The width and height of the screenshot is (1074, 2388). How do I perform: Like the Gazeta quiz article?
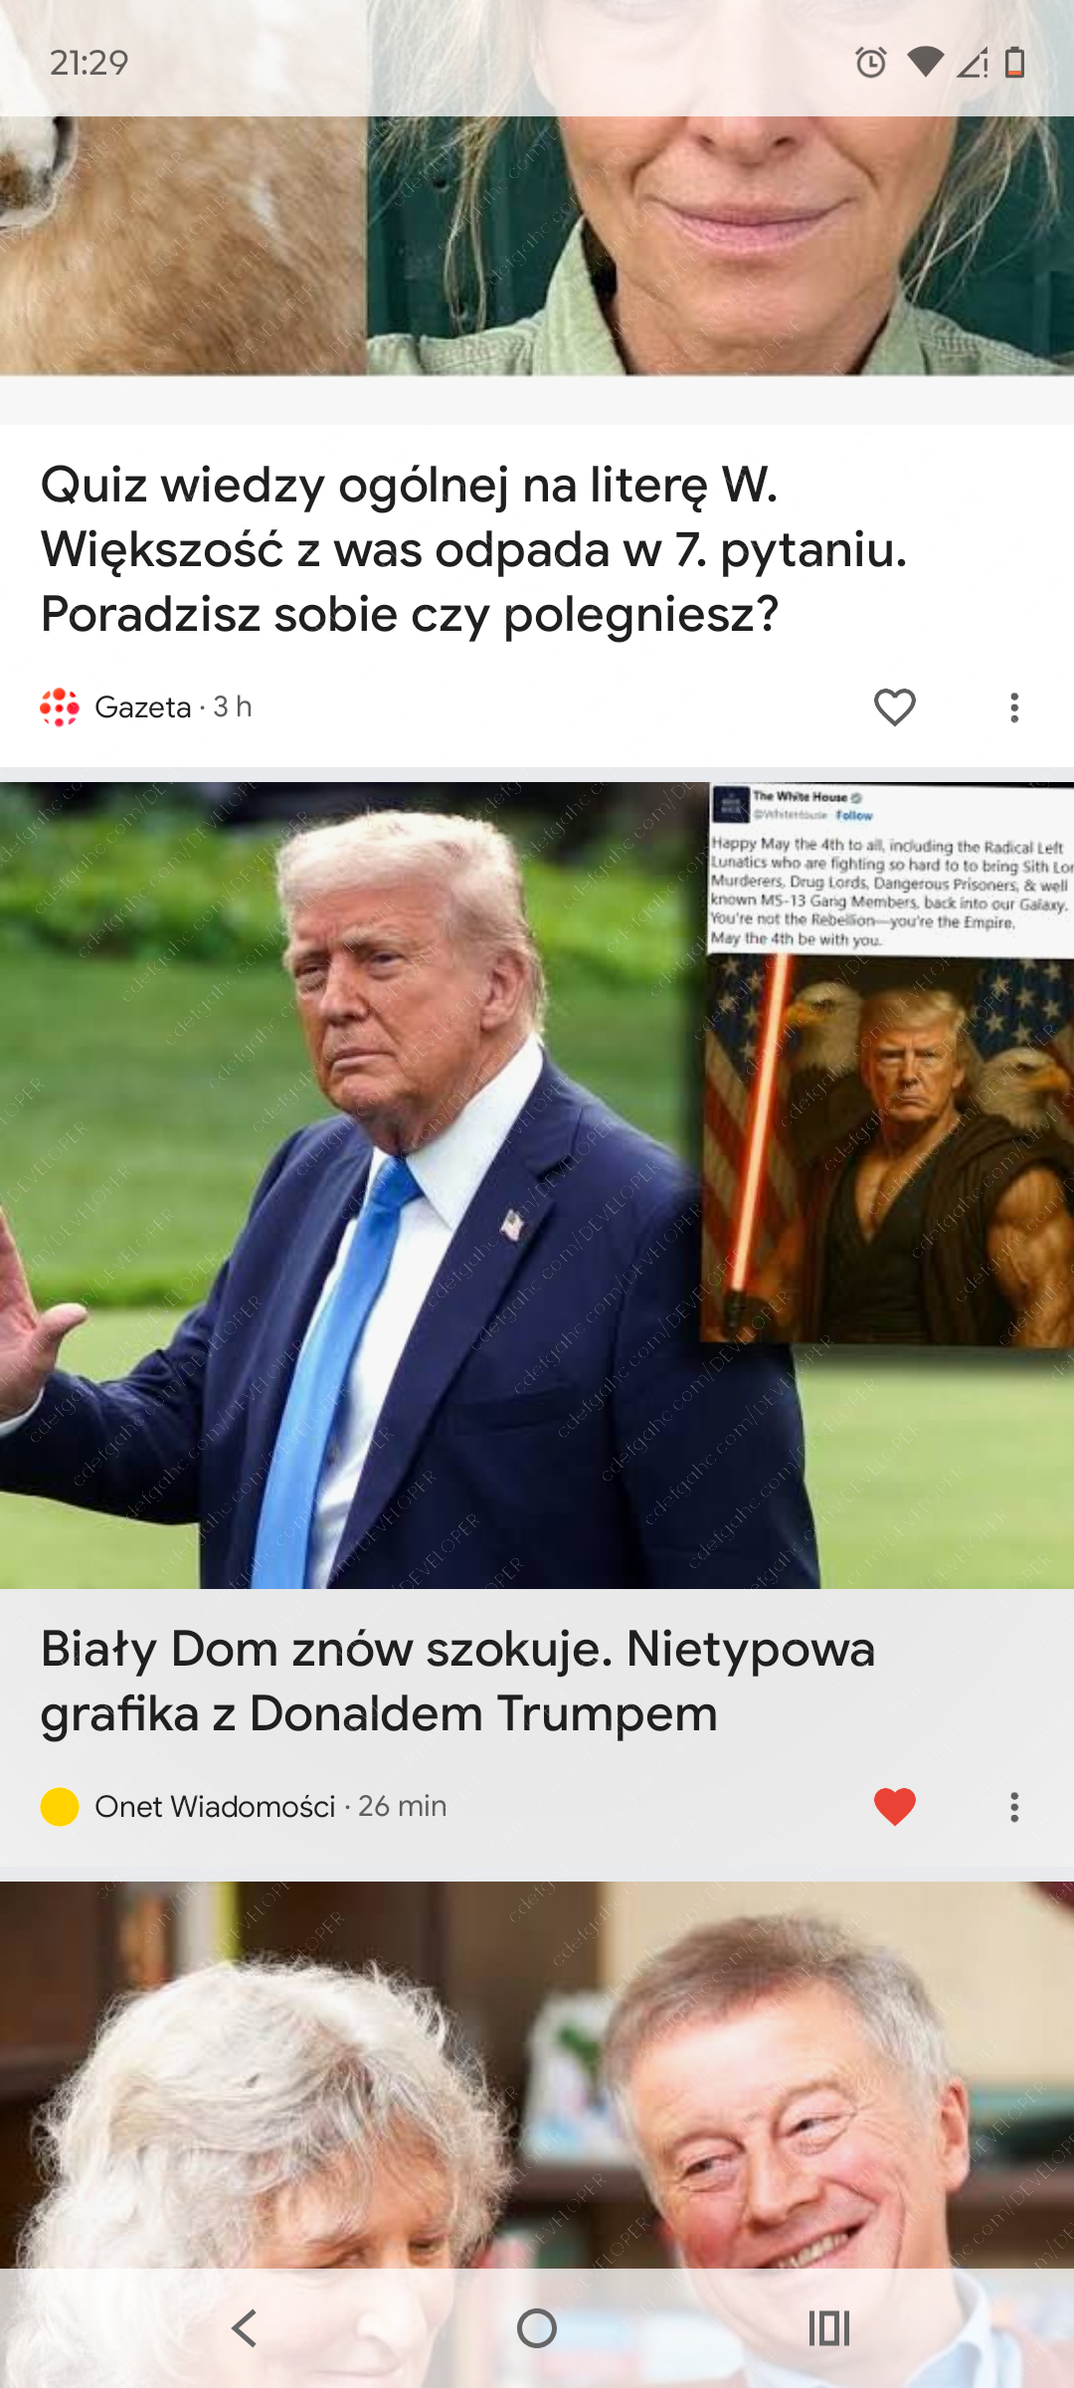coord(894,707)
